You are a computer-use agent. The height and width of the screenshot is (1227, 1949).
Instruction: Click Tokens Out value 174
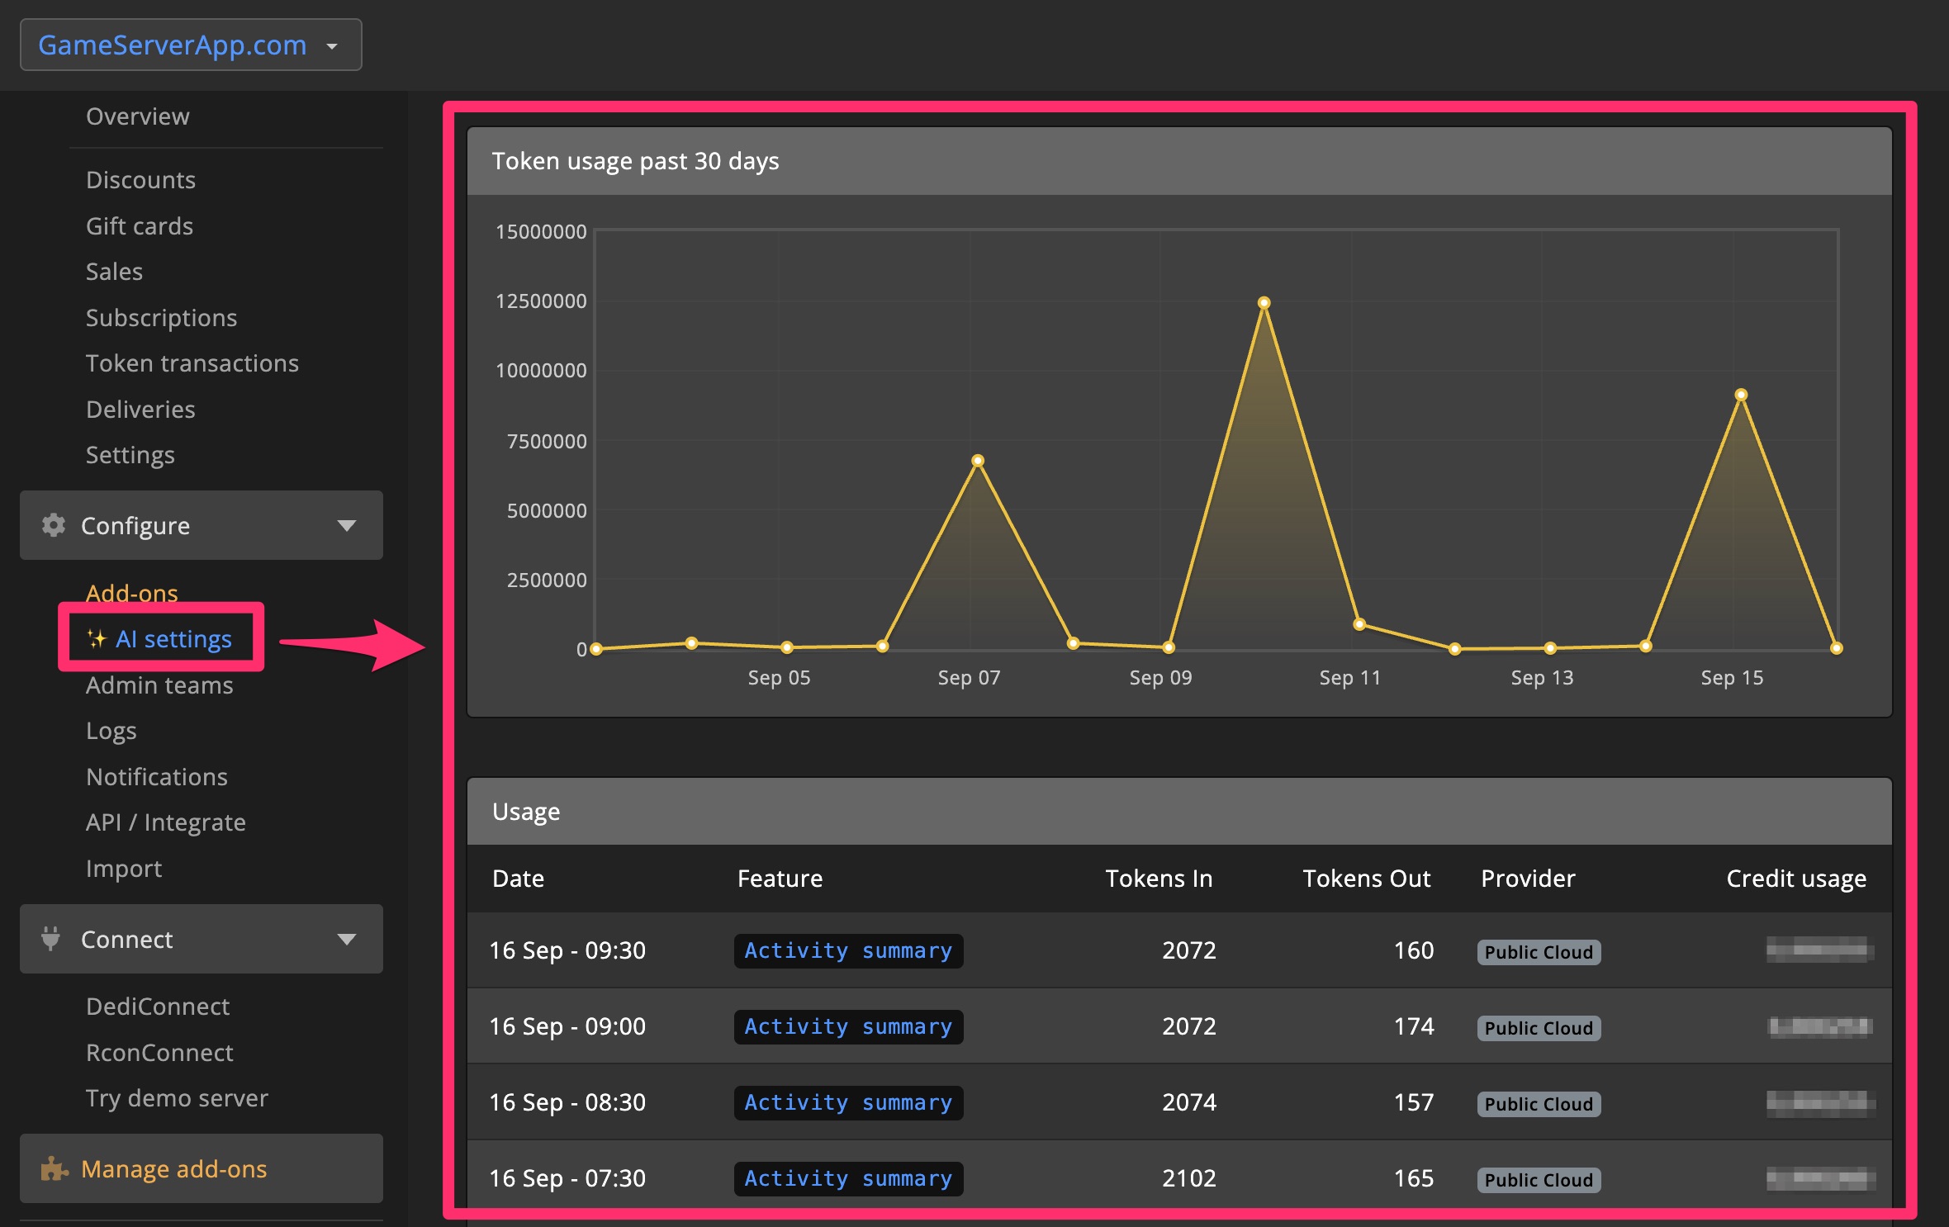(1414, 1026)
